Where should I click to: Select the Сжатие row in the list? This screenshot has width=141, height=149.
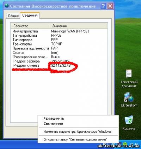(59, 53)
